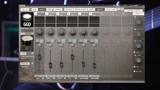Screen dimensions: 160x90
Task: Click the Snare Top channel fader
Action: coord(39,57)
